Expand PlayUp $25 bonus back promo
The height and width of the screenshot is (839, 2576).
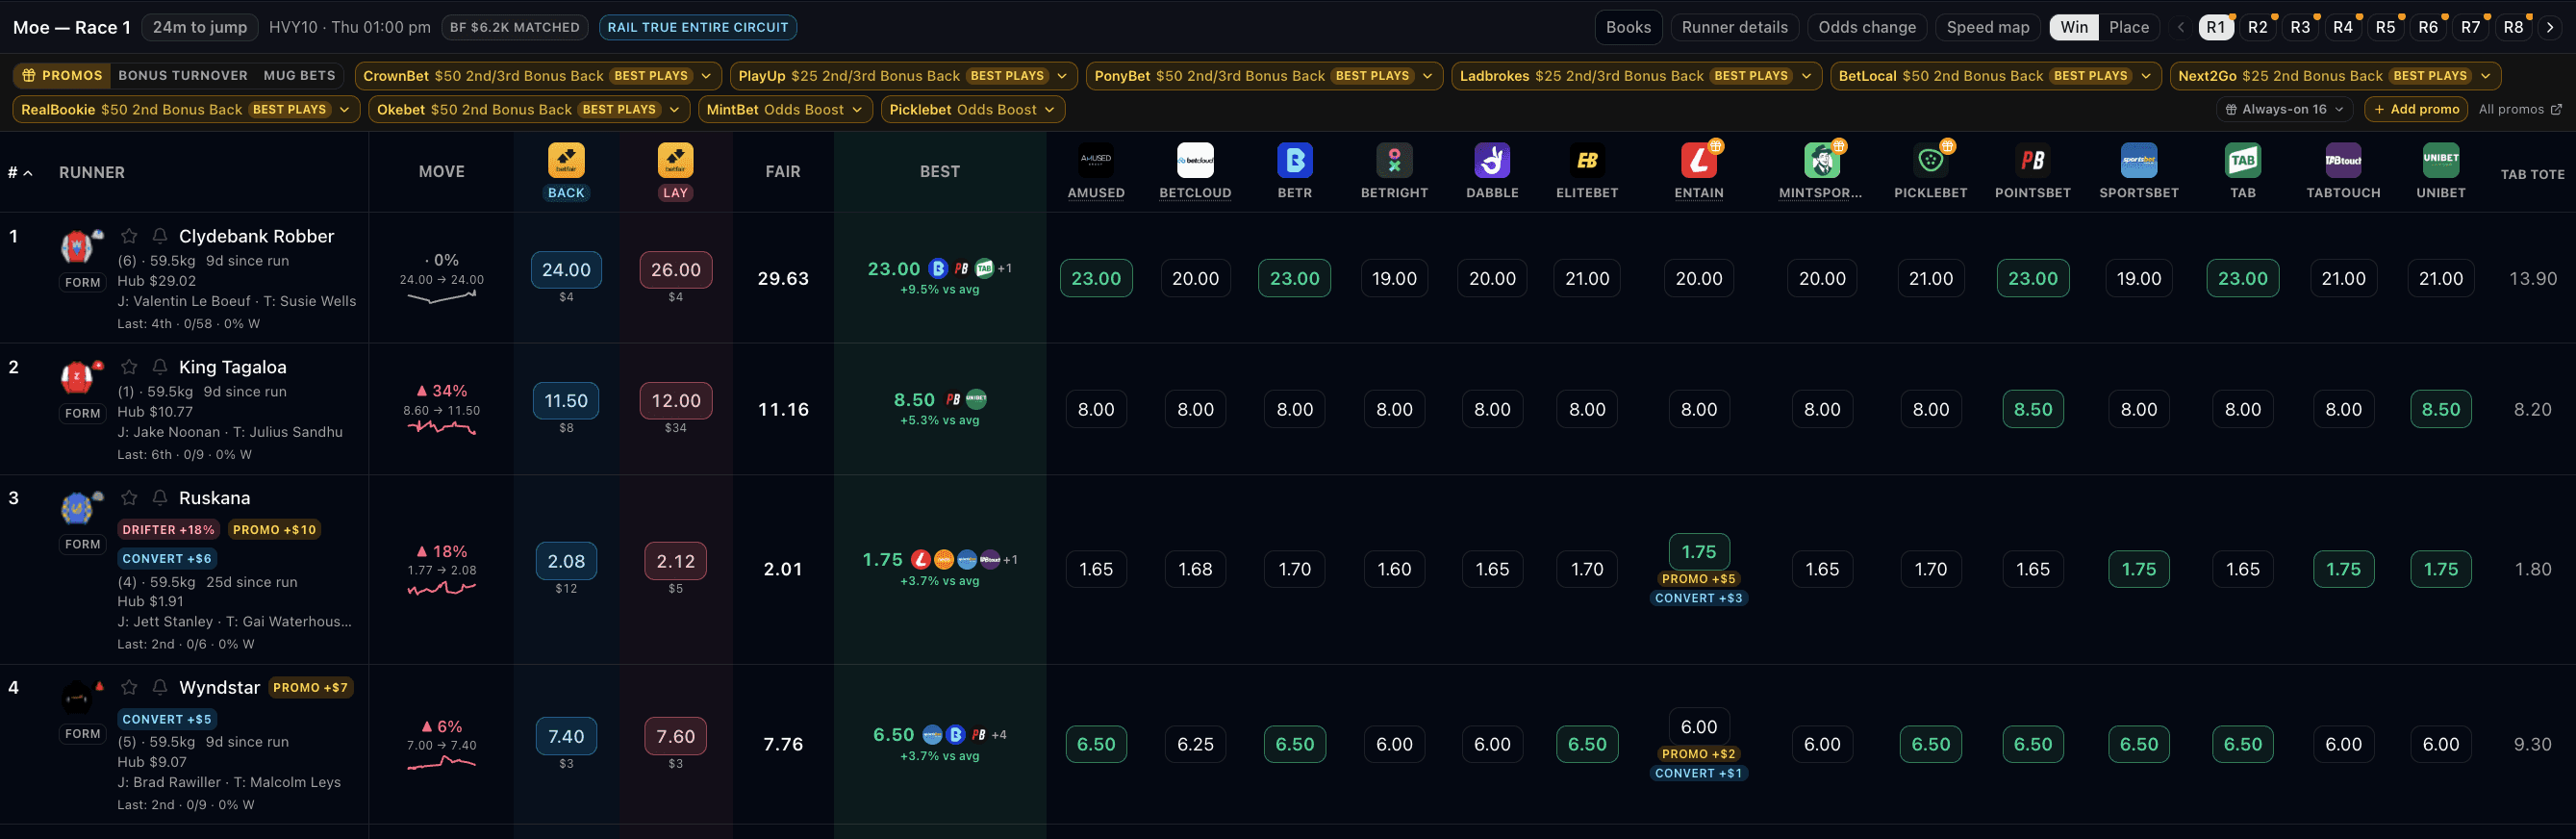pos(904,76)
